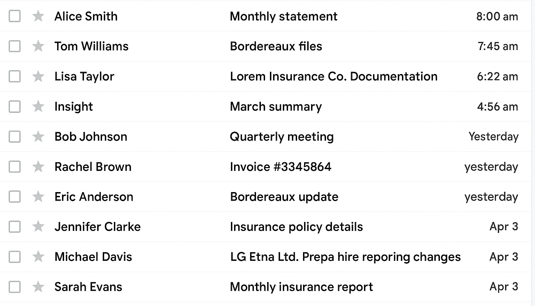The image size is (535, 306).
Task: Star the Lisa Taylor email
Action: point(38,76)
